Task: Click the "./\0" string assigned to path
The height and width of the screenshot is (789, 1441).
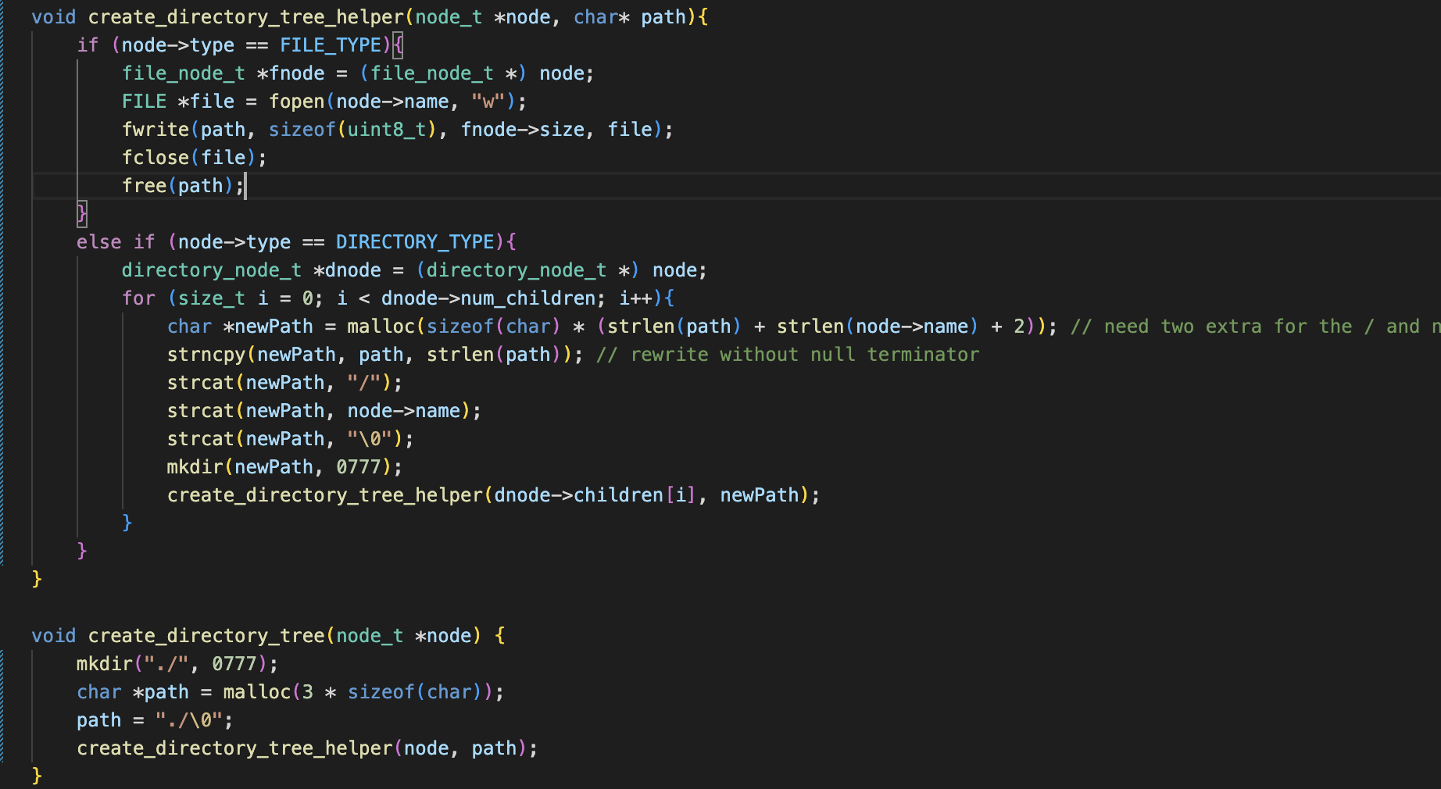Action: (188, 720)
